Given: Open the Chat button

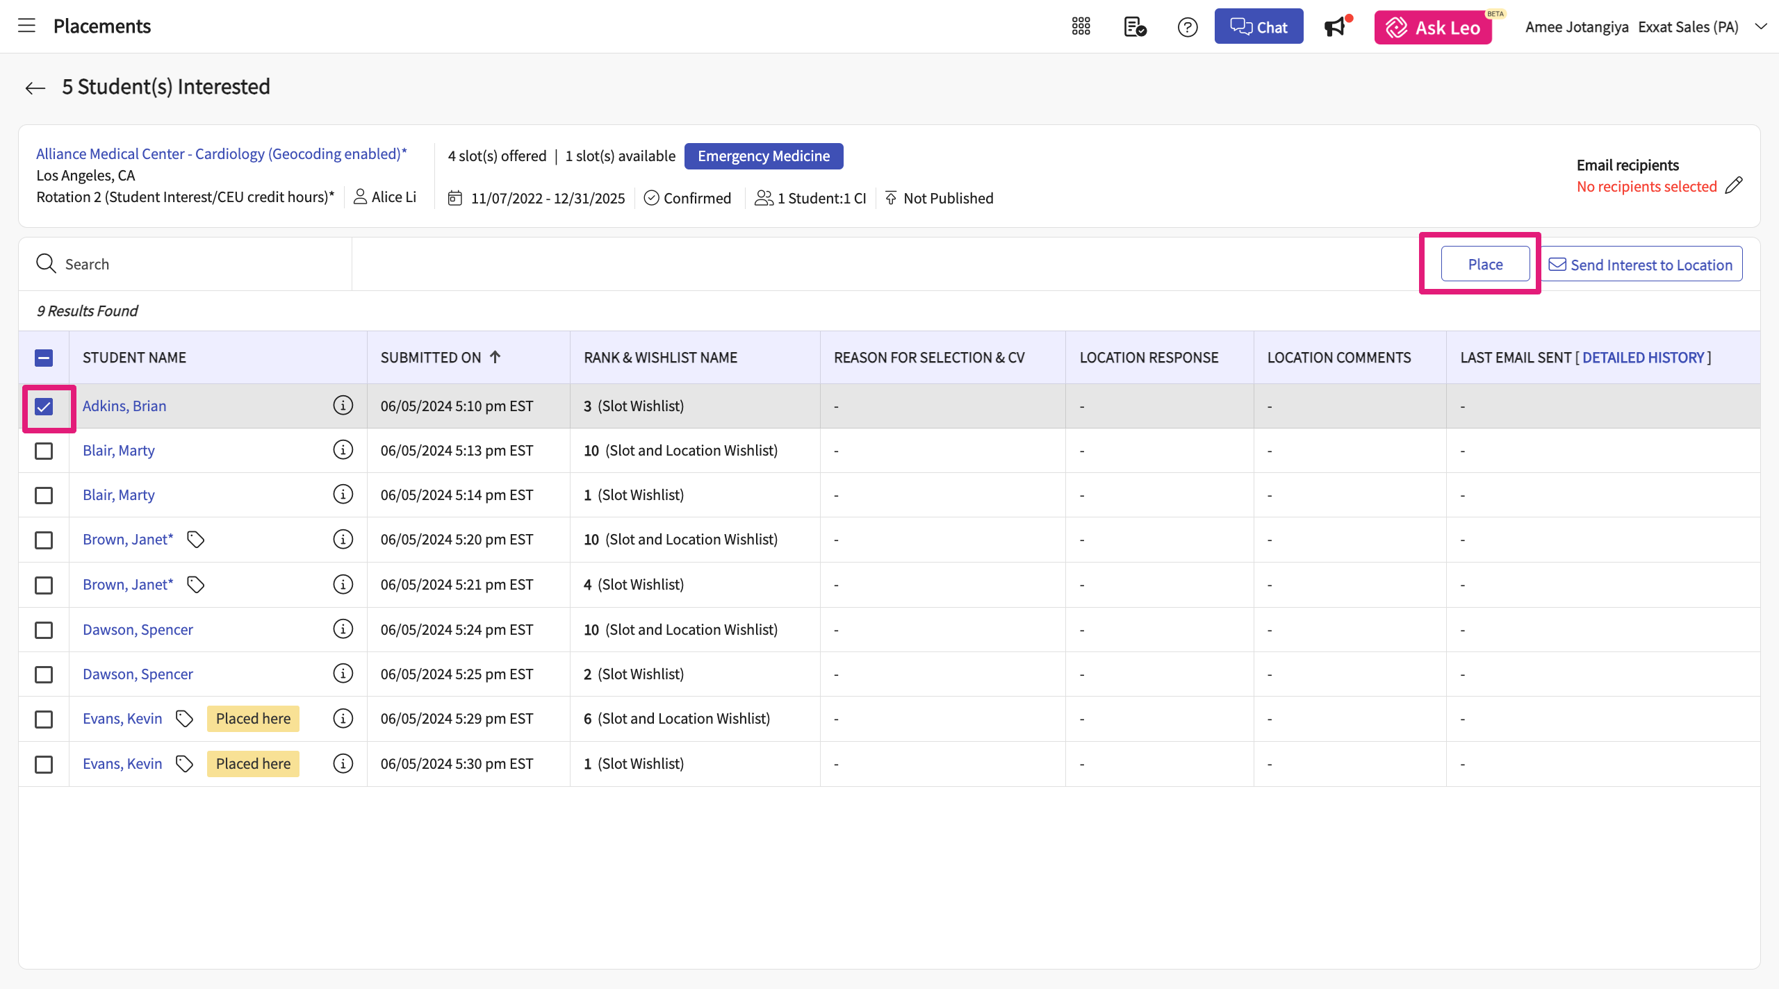Looking at the screenshot, I should coord(1259,26).
